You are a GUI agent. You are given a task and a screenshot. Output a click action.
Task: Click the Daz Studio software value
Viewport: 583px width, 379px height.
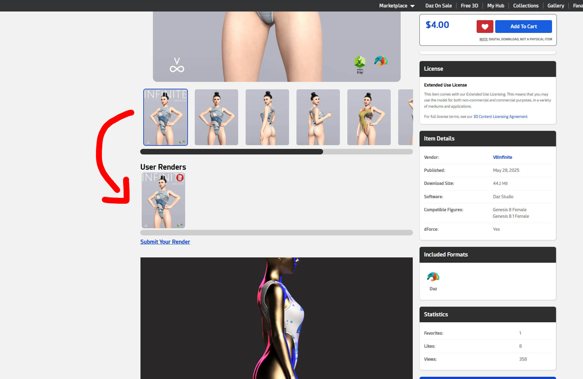pos(503,197)
